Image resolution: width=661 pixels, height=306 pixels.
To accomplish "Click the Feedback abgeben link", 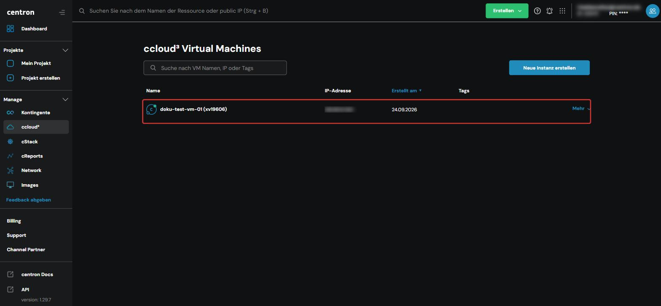I will click(29, 200).
